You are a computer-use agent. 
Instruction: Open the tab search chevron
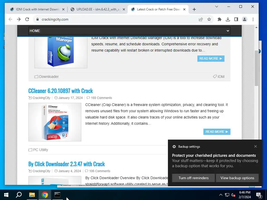point(217,7)
